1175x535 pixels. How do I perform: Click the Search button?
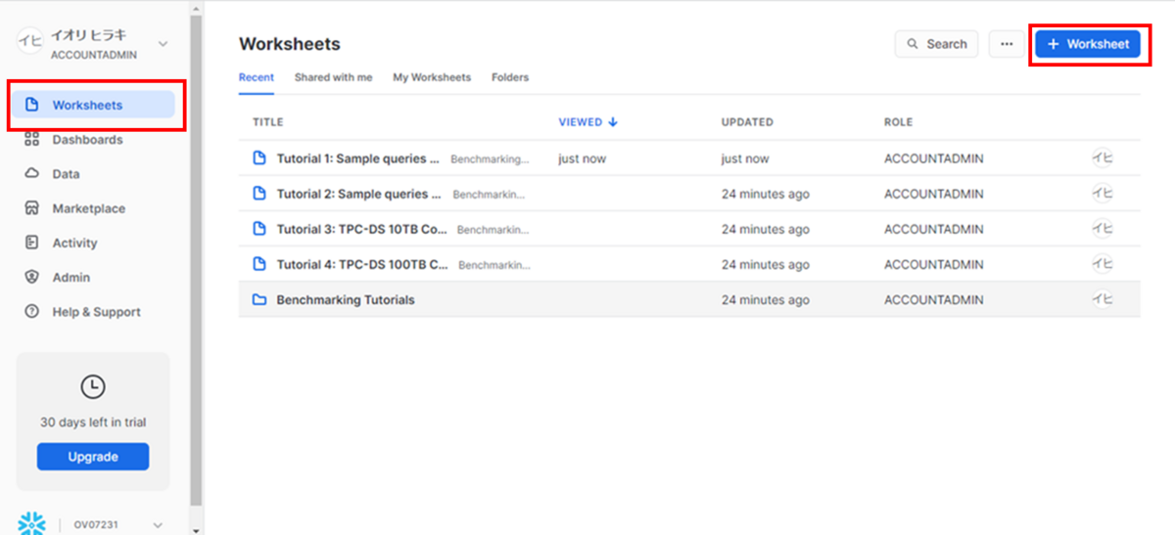936,44
